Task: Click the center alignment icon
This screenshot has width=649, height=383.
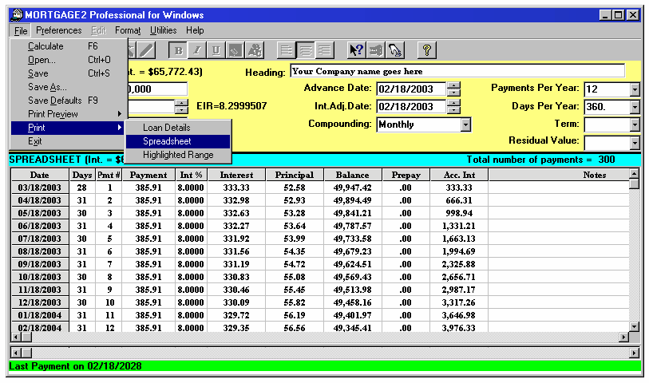Action: coord(306,50)
